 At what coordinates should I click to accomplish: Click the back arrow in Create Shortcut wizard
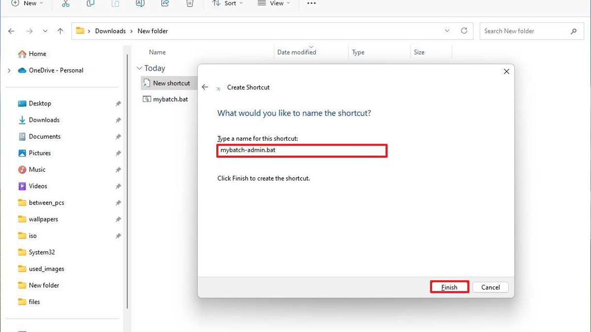coord(205,87)
